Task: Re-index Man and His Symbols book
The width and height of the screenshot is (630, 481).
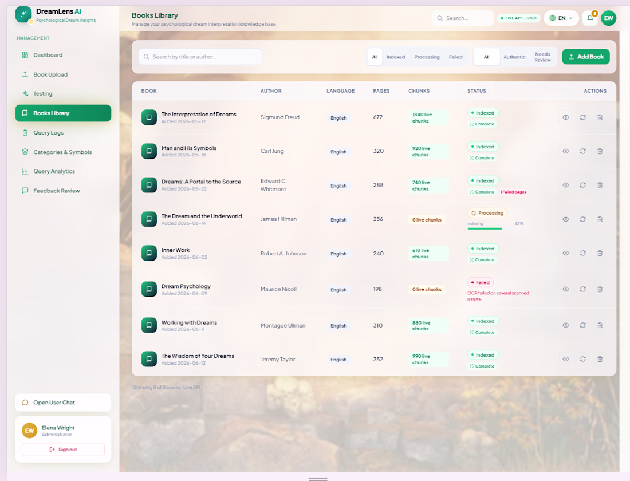Action: coord(582,151)
